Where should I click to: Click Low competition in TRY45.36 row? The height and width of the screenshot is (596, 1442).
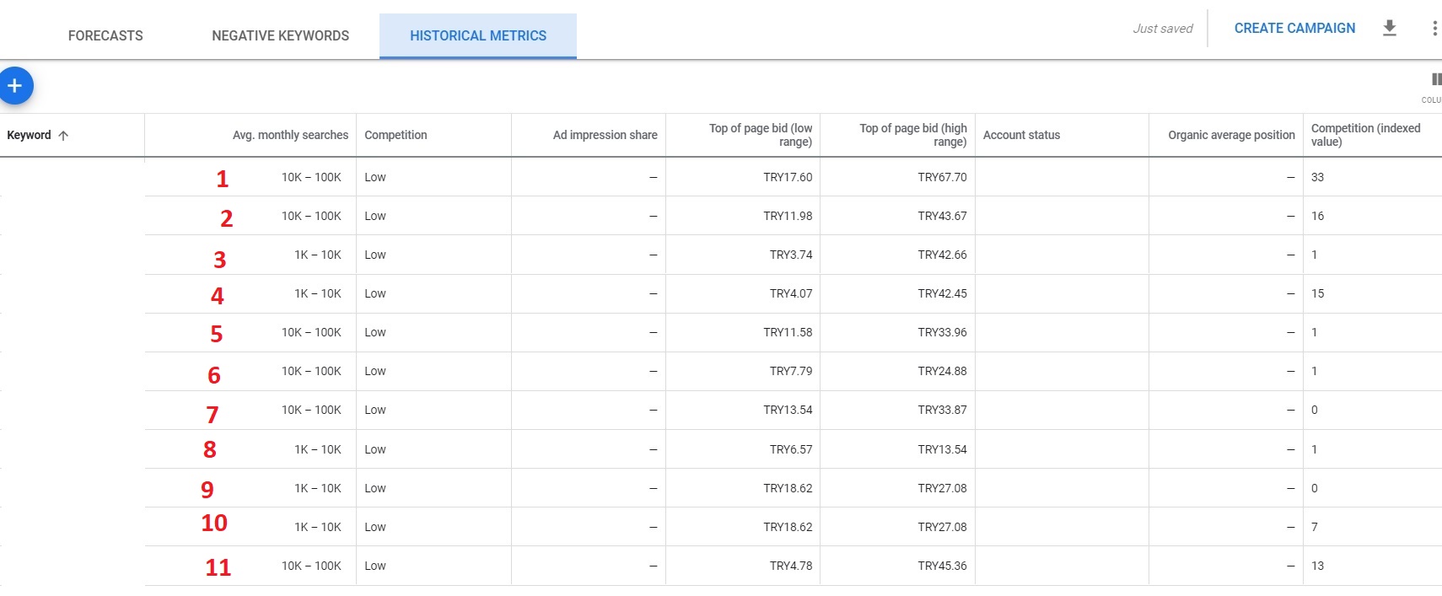coord(375,566)
